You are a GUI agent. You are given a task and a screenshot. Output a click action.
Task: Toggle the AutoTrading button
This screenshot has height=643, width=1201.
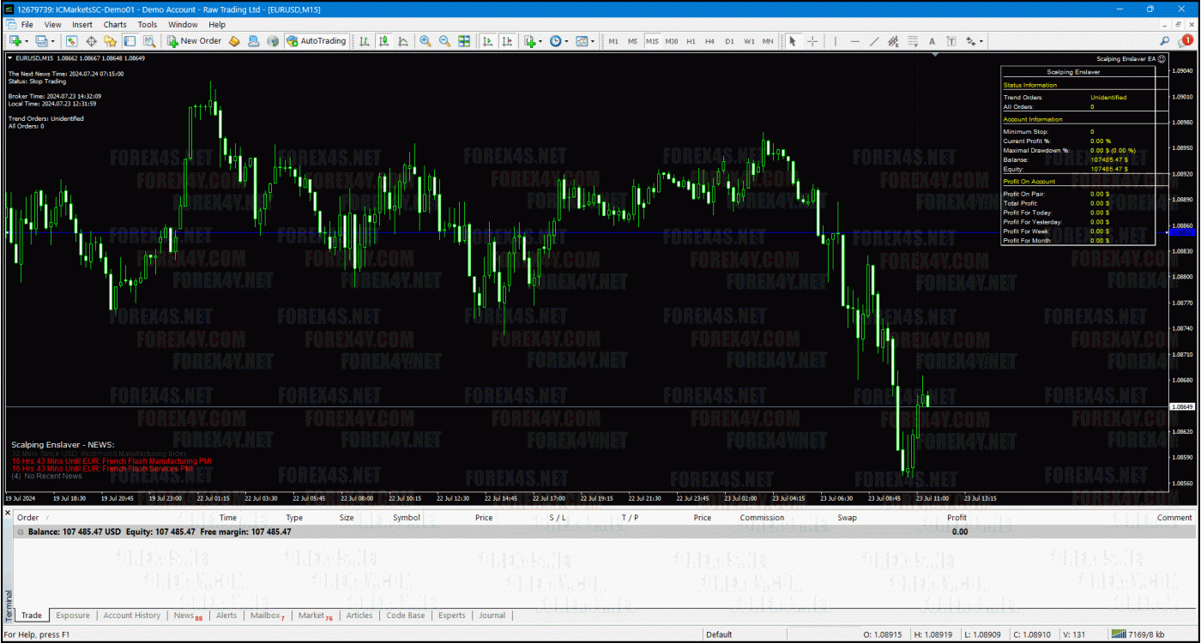click(316, 41)
